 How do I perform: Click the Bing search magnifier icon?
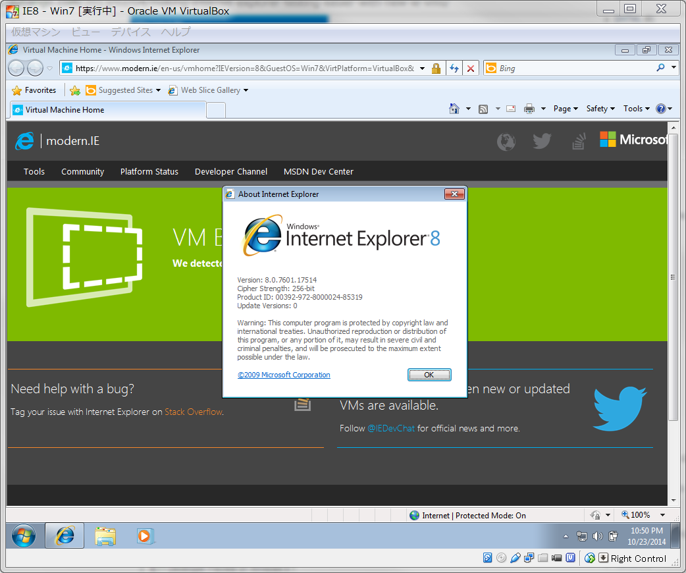point(660,68)
